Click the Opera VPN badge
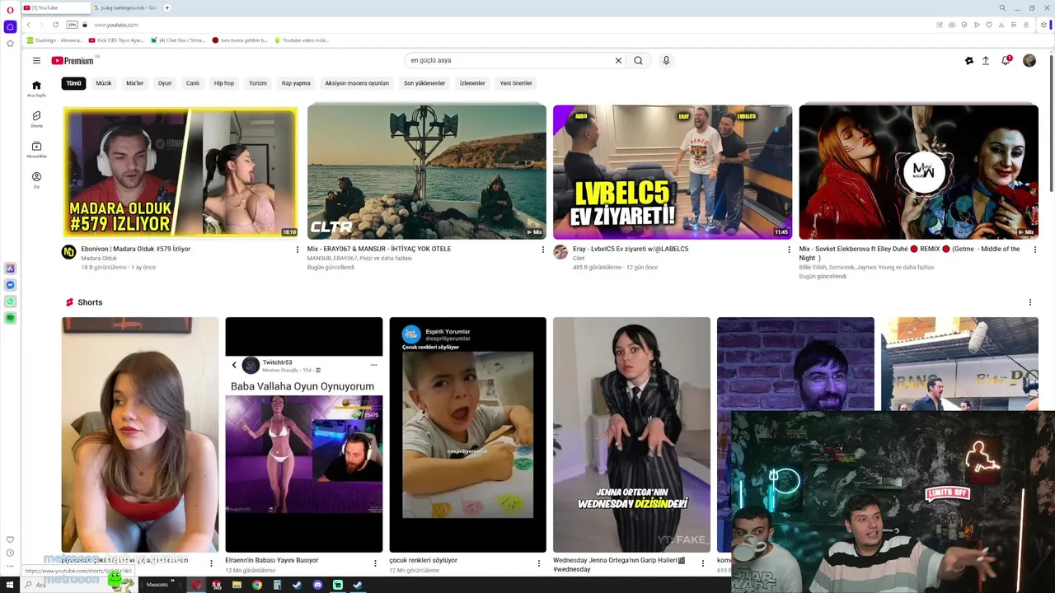Image resolution: width=1055 pixels, height=593 pixels. pyautogui.click(x=72, y=25)
